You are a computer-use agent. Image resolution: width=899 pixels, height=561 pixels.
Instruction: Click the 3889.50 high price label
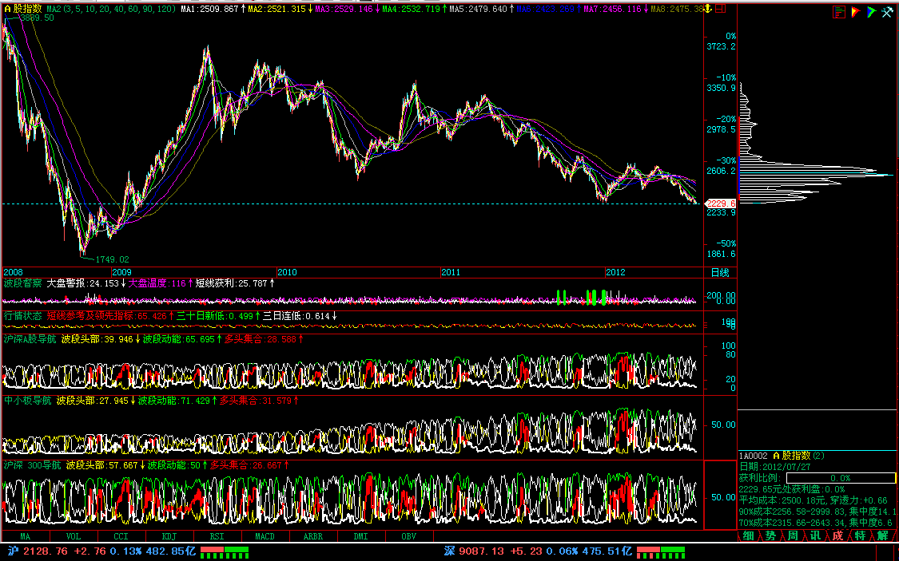tap(36, 18)
